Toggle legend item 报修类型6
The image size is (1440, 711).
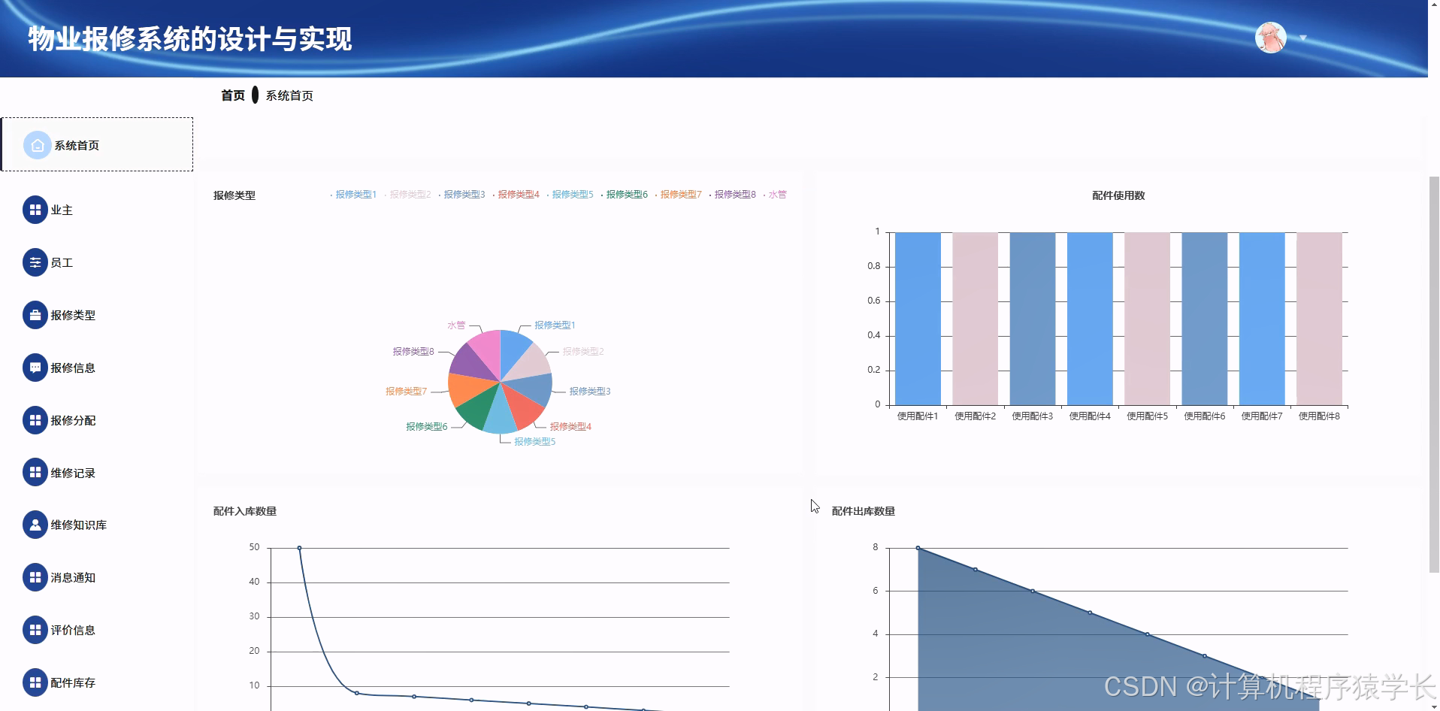[624, 194]
